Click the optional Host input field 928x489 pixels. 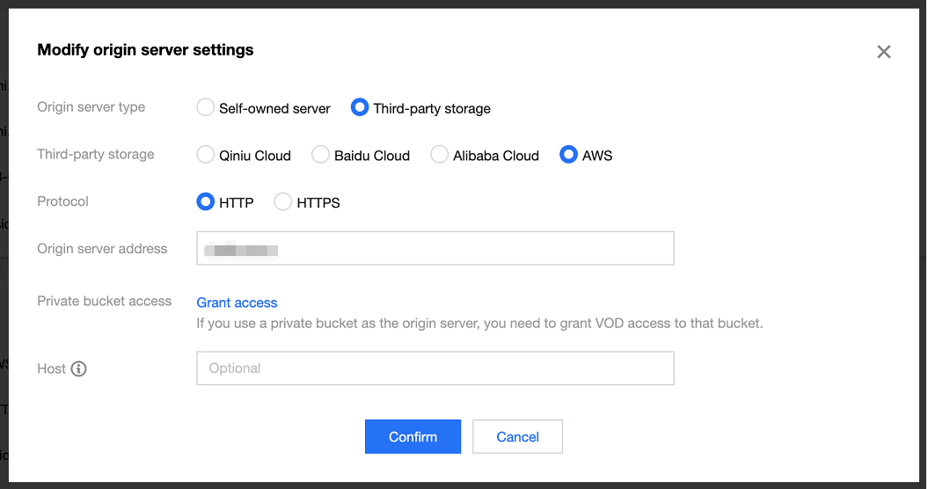435,369
